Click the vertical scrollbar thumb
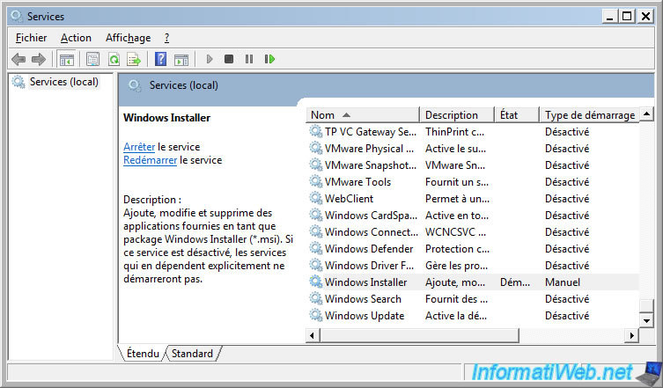The height and width of the screenshot is (388, 663). 646,305
